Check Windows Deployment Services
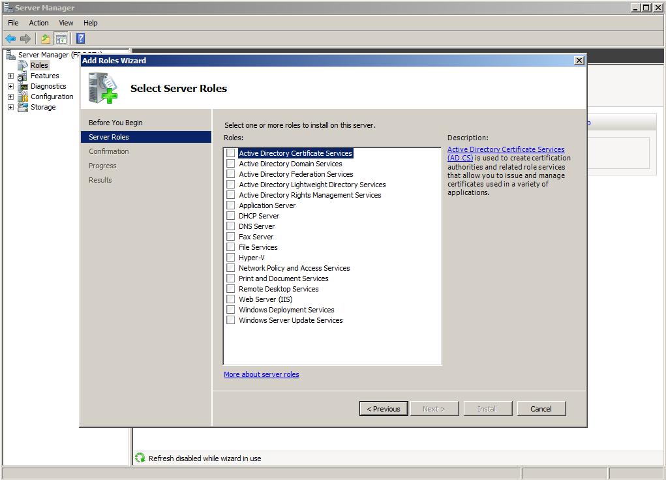 [231, 310]
